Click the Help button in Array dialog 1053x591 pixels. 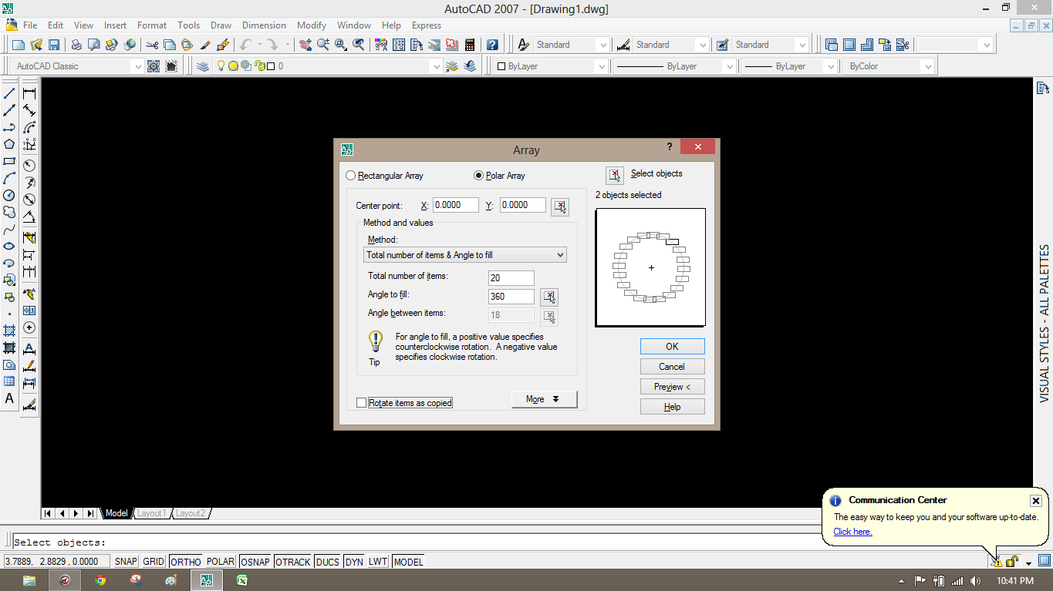click(x=672, y=407)
